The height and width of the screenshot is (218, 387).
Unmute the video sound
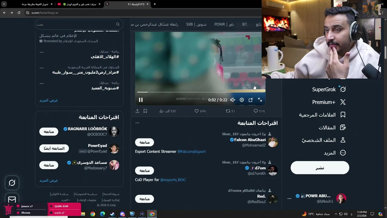[x=233, y=100]
